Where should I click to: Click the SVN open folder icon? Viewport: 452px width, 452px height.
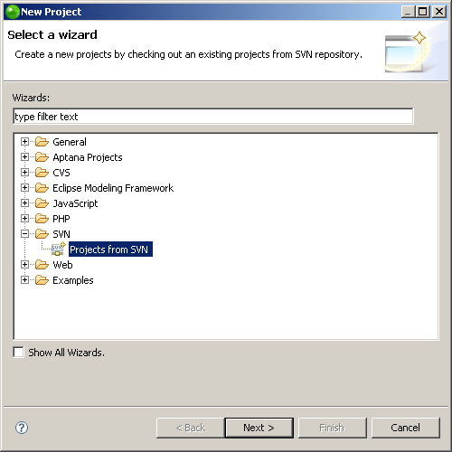[42, 234]
